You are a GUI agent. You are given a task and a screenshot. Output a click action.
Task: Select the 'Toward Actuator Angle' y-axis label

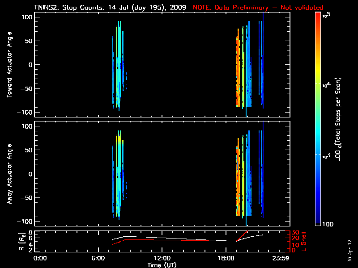point(9,65)
